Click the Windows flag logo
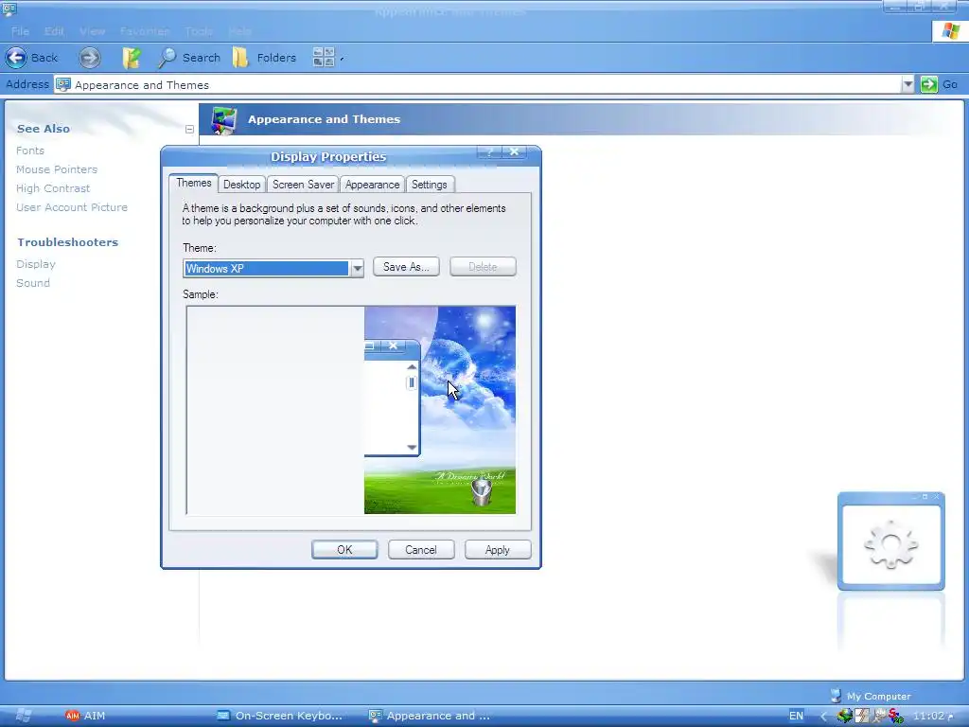 pos(950,31)
